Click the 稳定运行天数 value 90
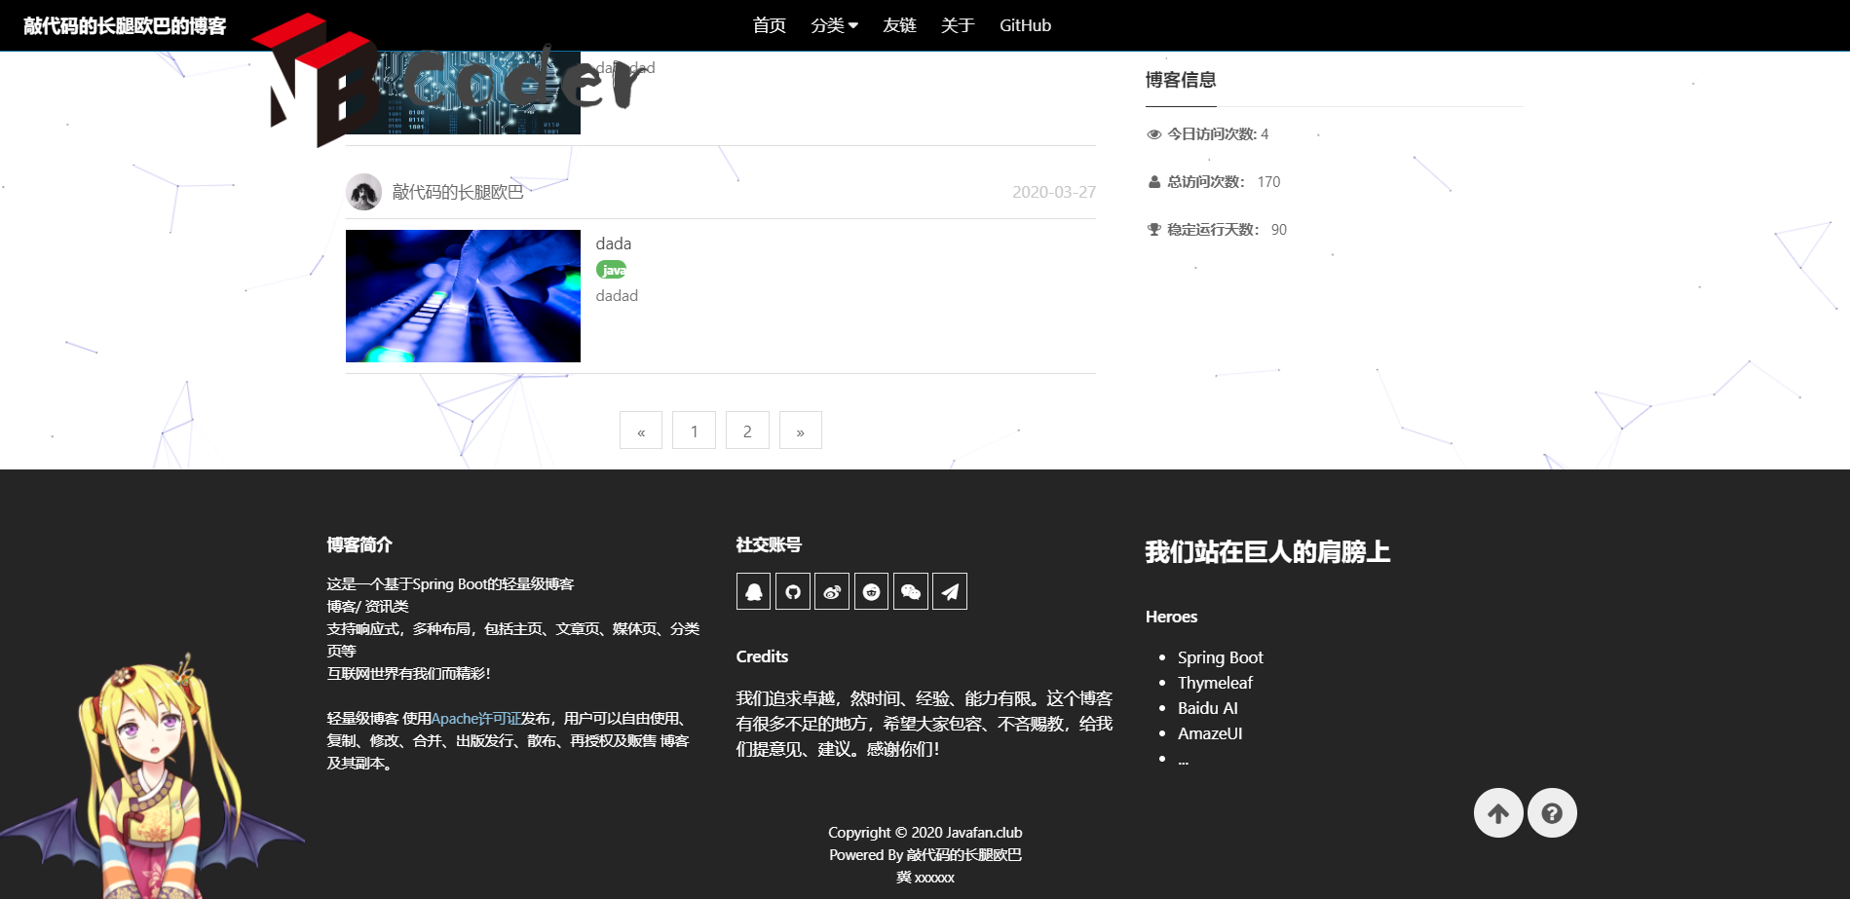This screenshot has height=899, width=1850. coord(1279,230)
